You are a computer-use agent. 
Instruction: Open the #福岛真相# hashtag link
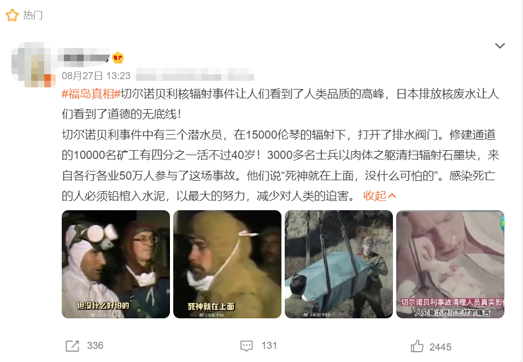point(91,94)
